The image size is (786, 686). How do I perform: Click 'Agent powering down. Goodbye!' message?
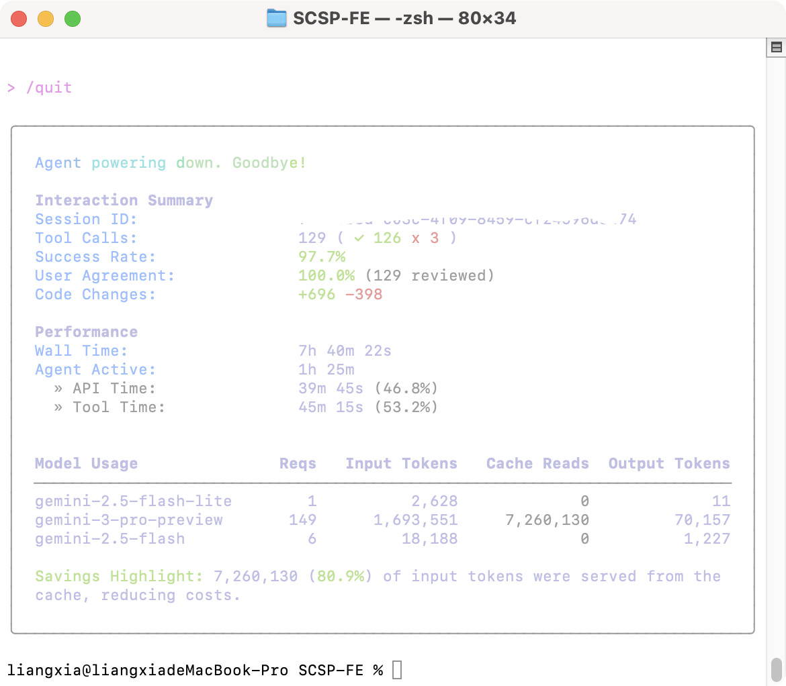[x=171, y=163]
